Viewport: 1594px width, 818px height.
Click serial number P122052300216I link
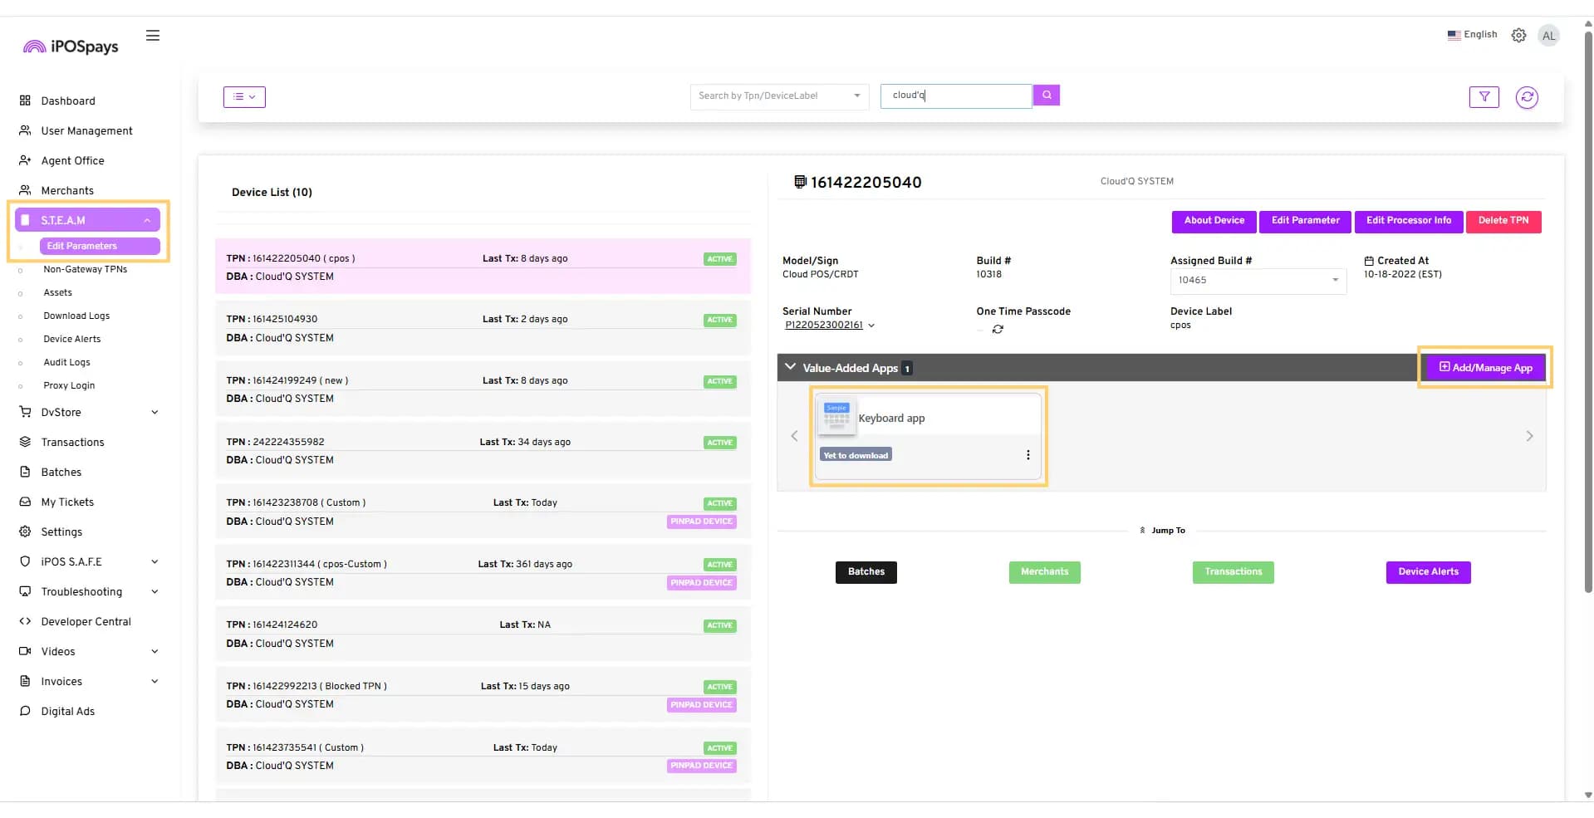[824, 326]
